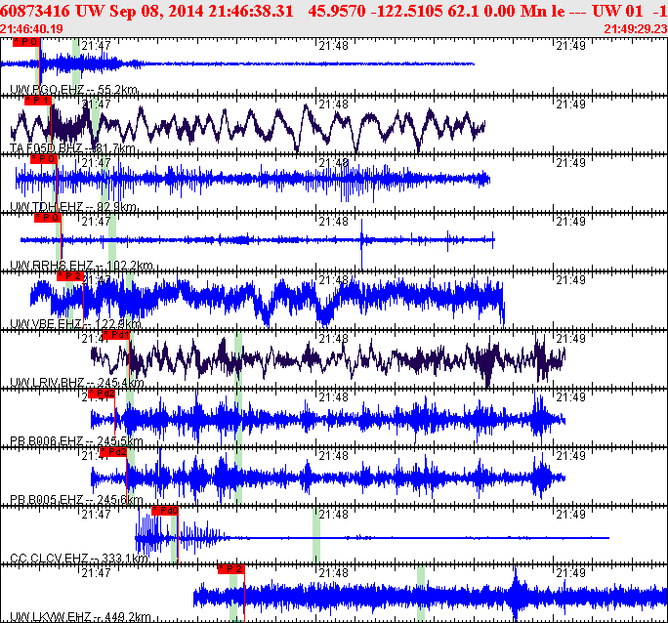Click the latitude value 45.9570 in header

[337, 11]
